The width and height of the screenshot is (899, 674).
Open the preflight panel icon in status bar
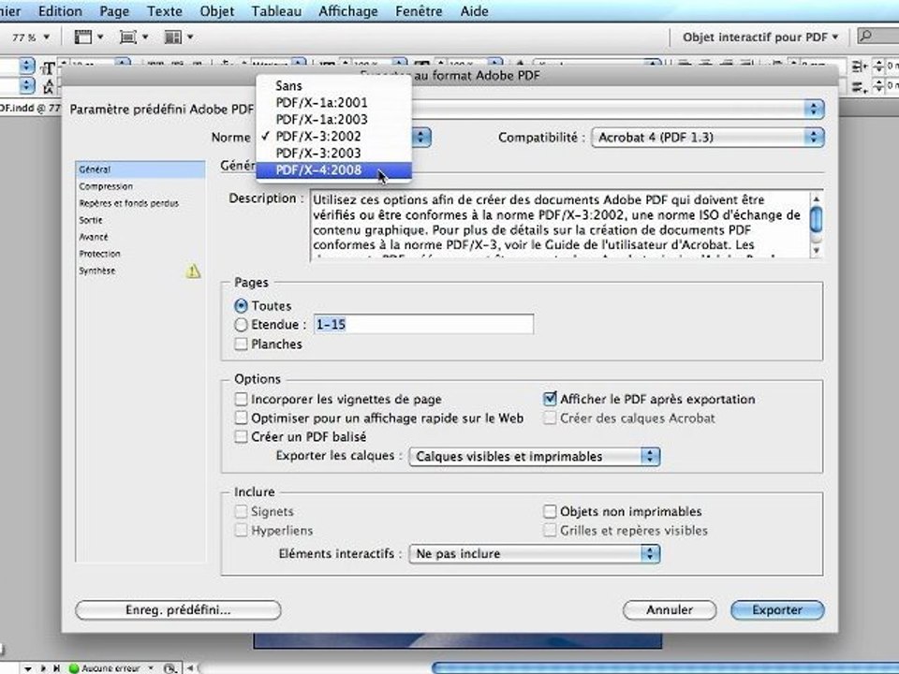pyautogui.click(x=169, y=668)
